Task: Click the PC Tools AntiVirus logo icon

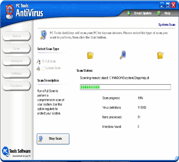Action: [10, 11]
